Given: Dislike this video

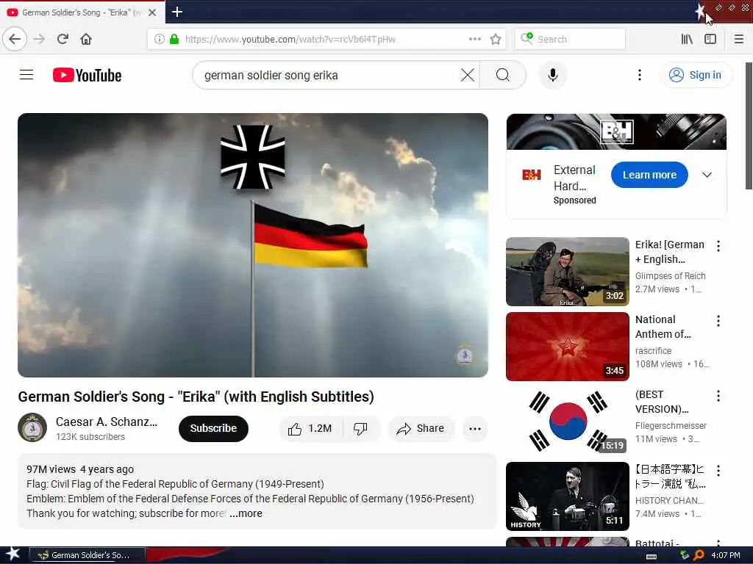Looking at the screenshot, I should [360, 428].
